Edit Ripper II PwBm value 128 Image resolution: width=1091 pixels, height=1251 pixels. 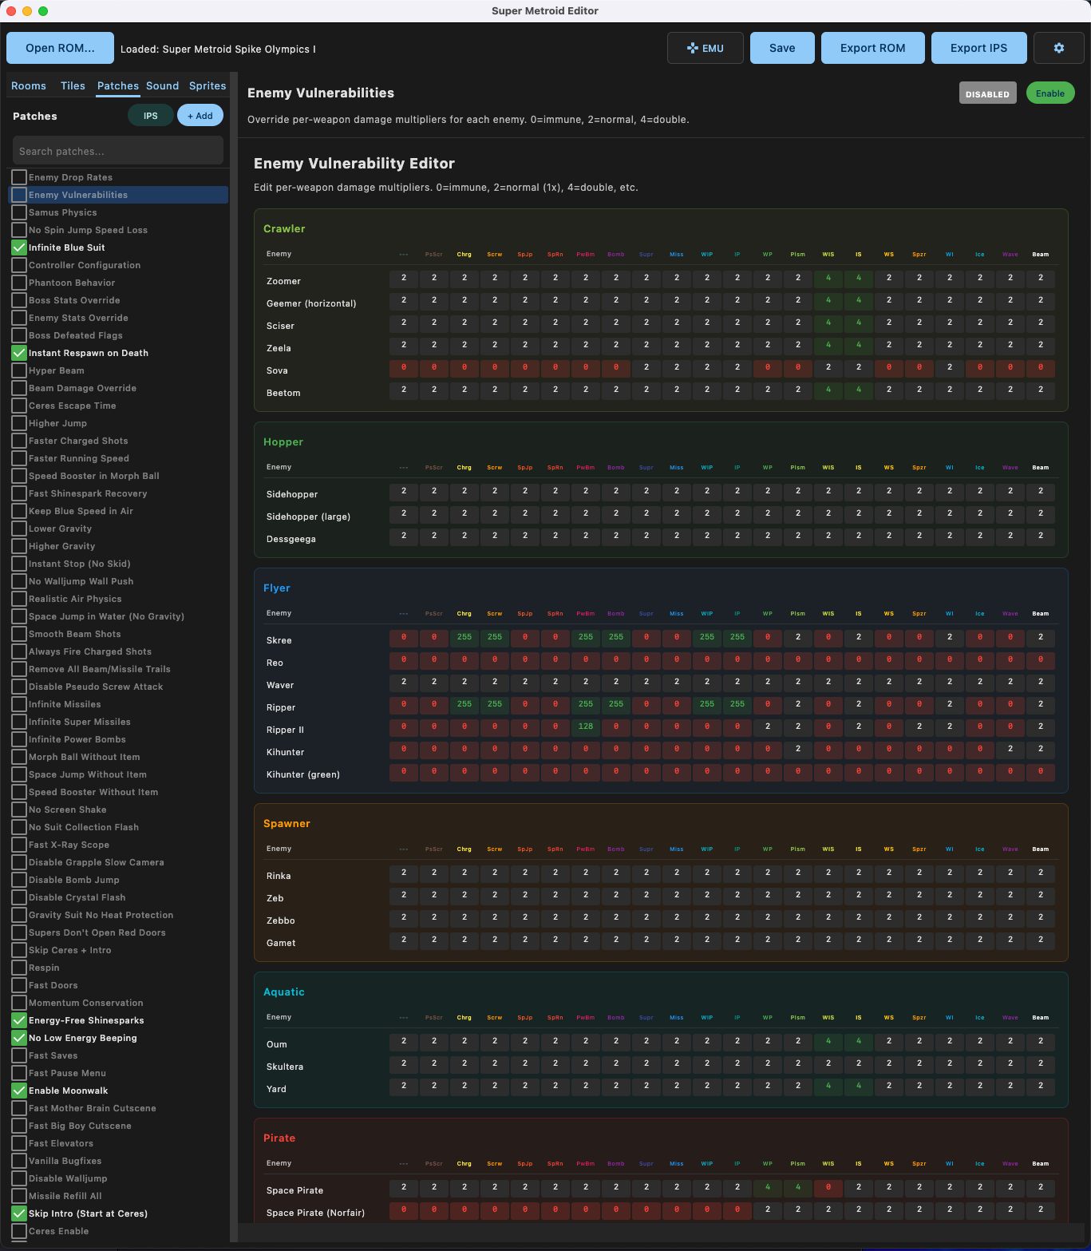[x=586, y=726]
